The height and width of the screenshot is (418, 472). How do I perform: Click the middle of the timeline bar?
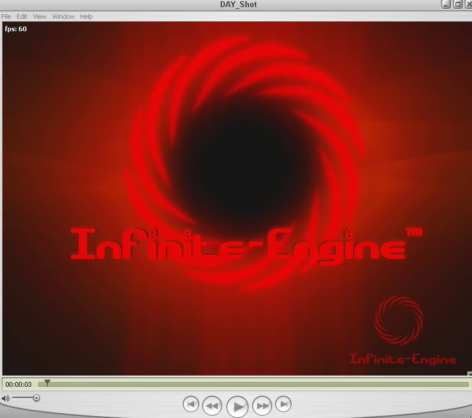coord(253,384)
